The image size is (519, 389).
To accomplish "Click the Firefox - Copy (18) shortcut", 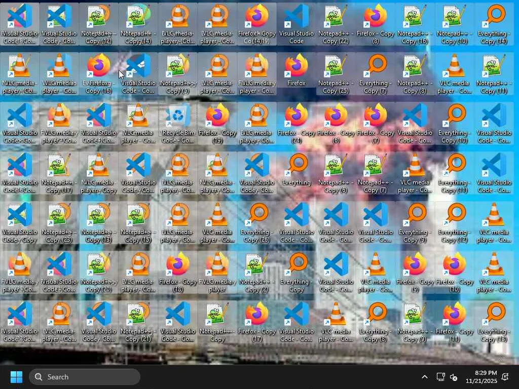I will coord(178,272).
